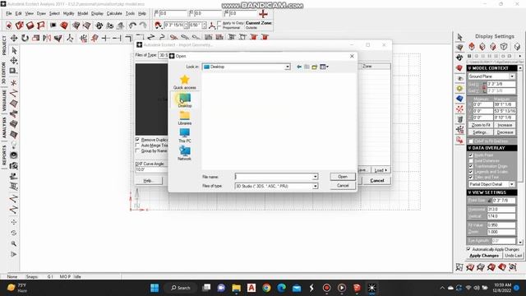Image resolution: width=526 pixels, height=296 pixels.
Task: Click the red cross origin icon
Action: pyautogui.click(x=263, y=14)
